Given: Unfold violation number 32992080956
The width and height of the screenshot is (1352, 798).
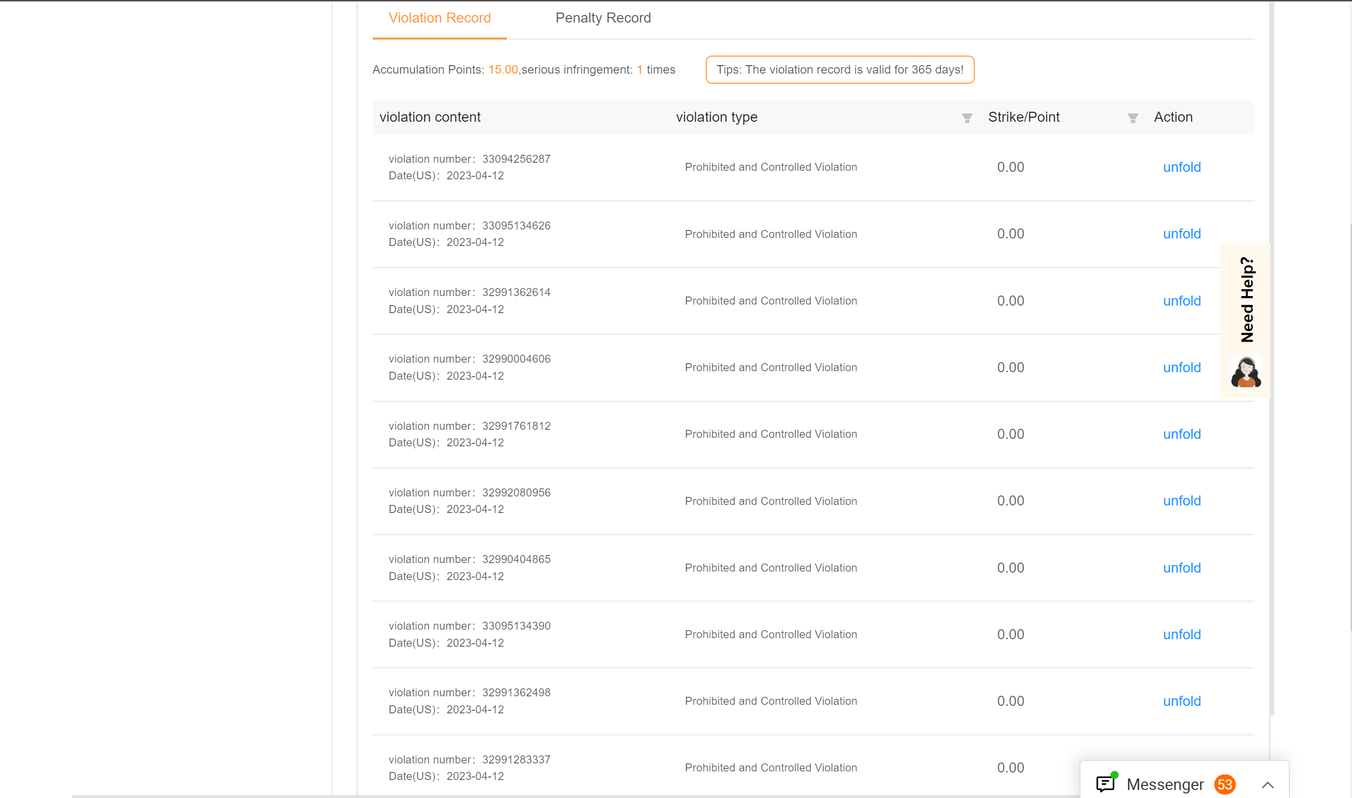Looking at the screenshot, I should tap(1182, 500).
